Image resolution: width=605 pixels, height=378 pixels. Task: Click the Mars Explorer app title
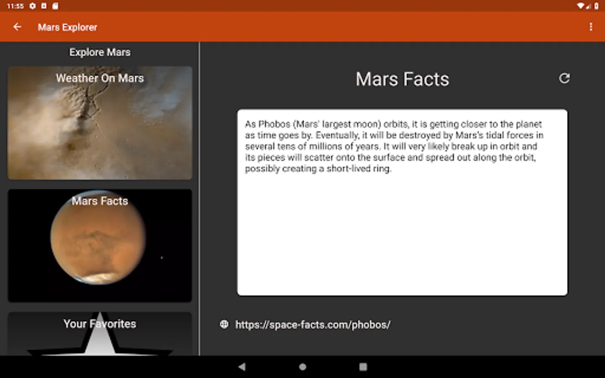point(68,27)
